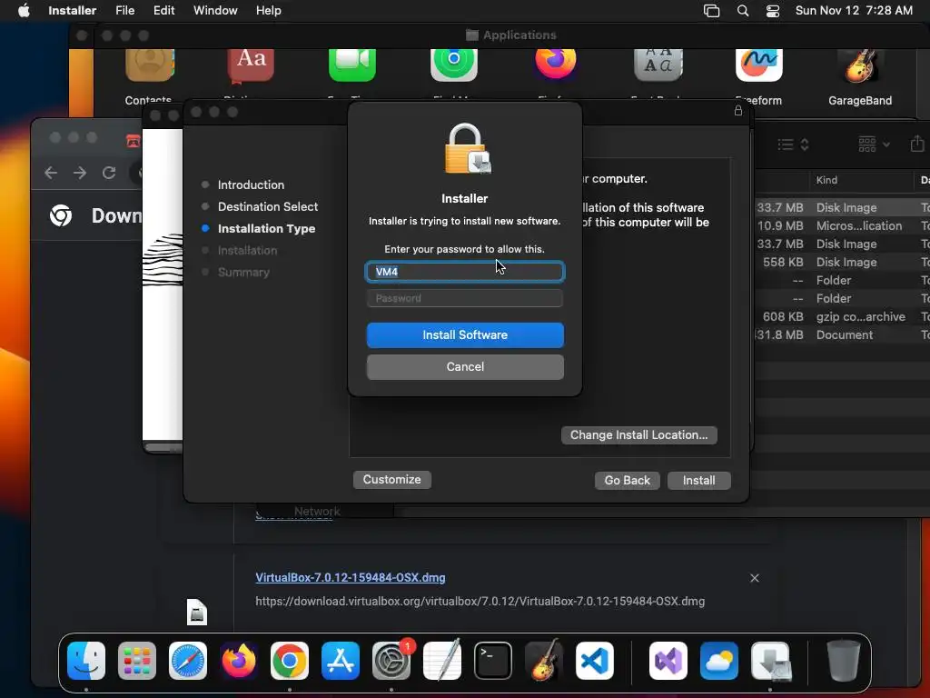Screen dimensions: 930x698
Task: Remove VirtualBox download entry with X
Action: click(x=755, y=578)
